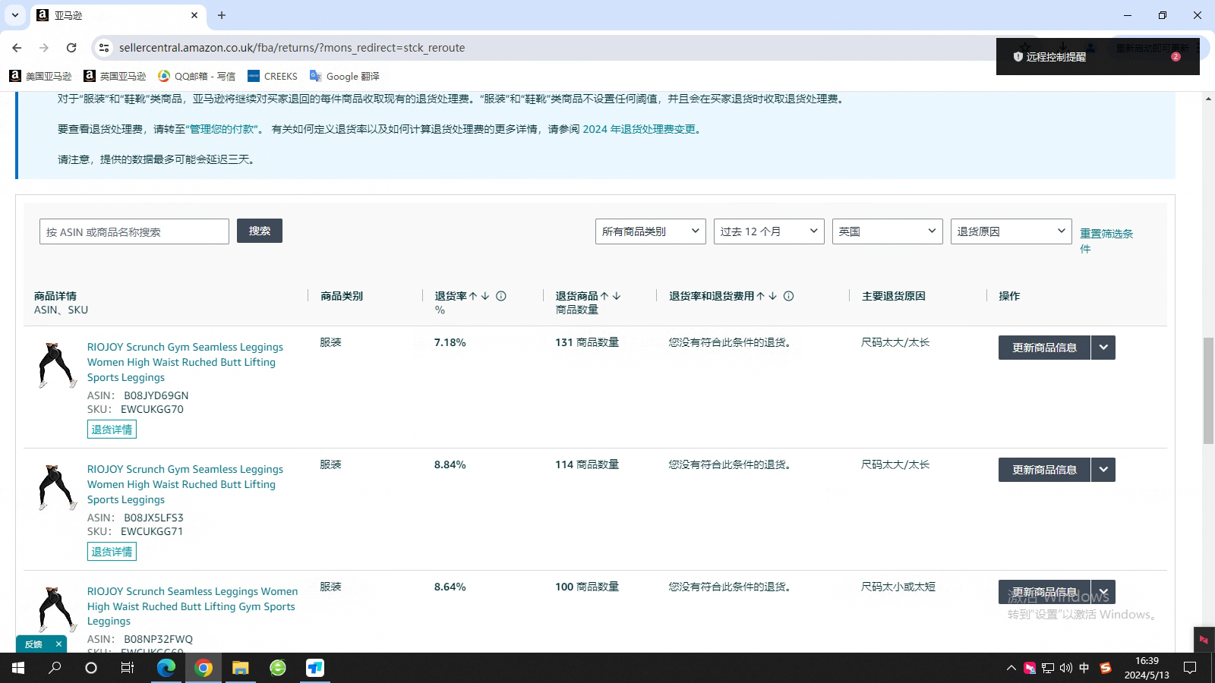Expand action dropdown arrow for 8.84% row
Viewport: 1215px width, 683px height.
pyautogui.click(x=1103, y=470)
